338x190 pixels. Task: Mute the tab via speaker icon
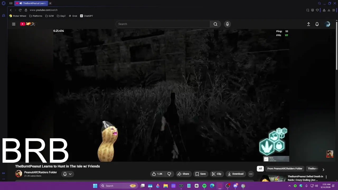point(21,3)
